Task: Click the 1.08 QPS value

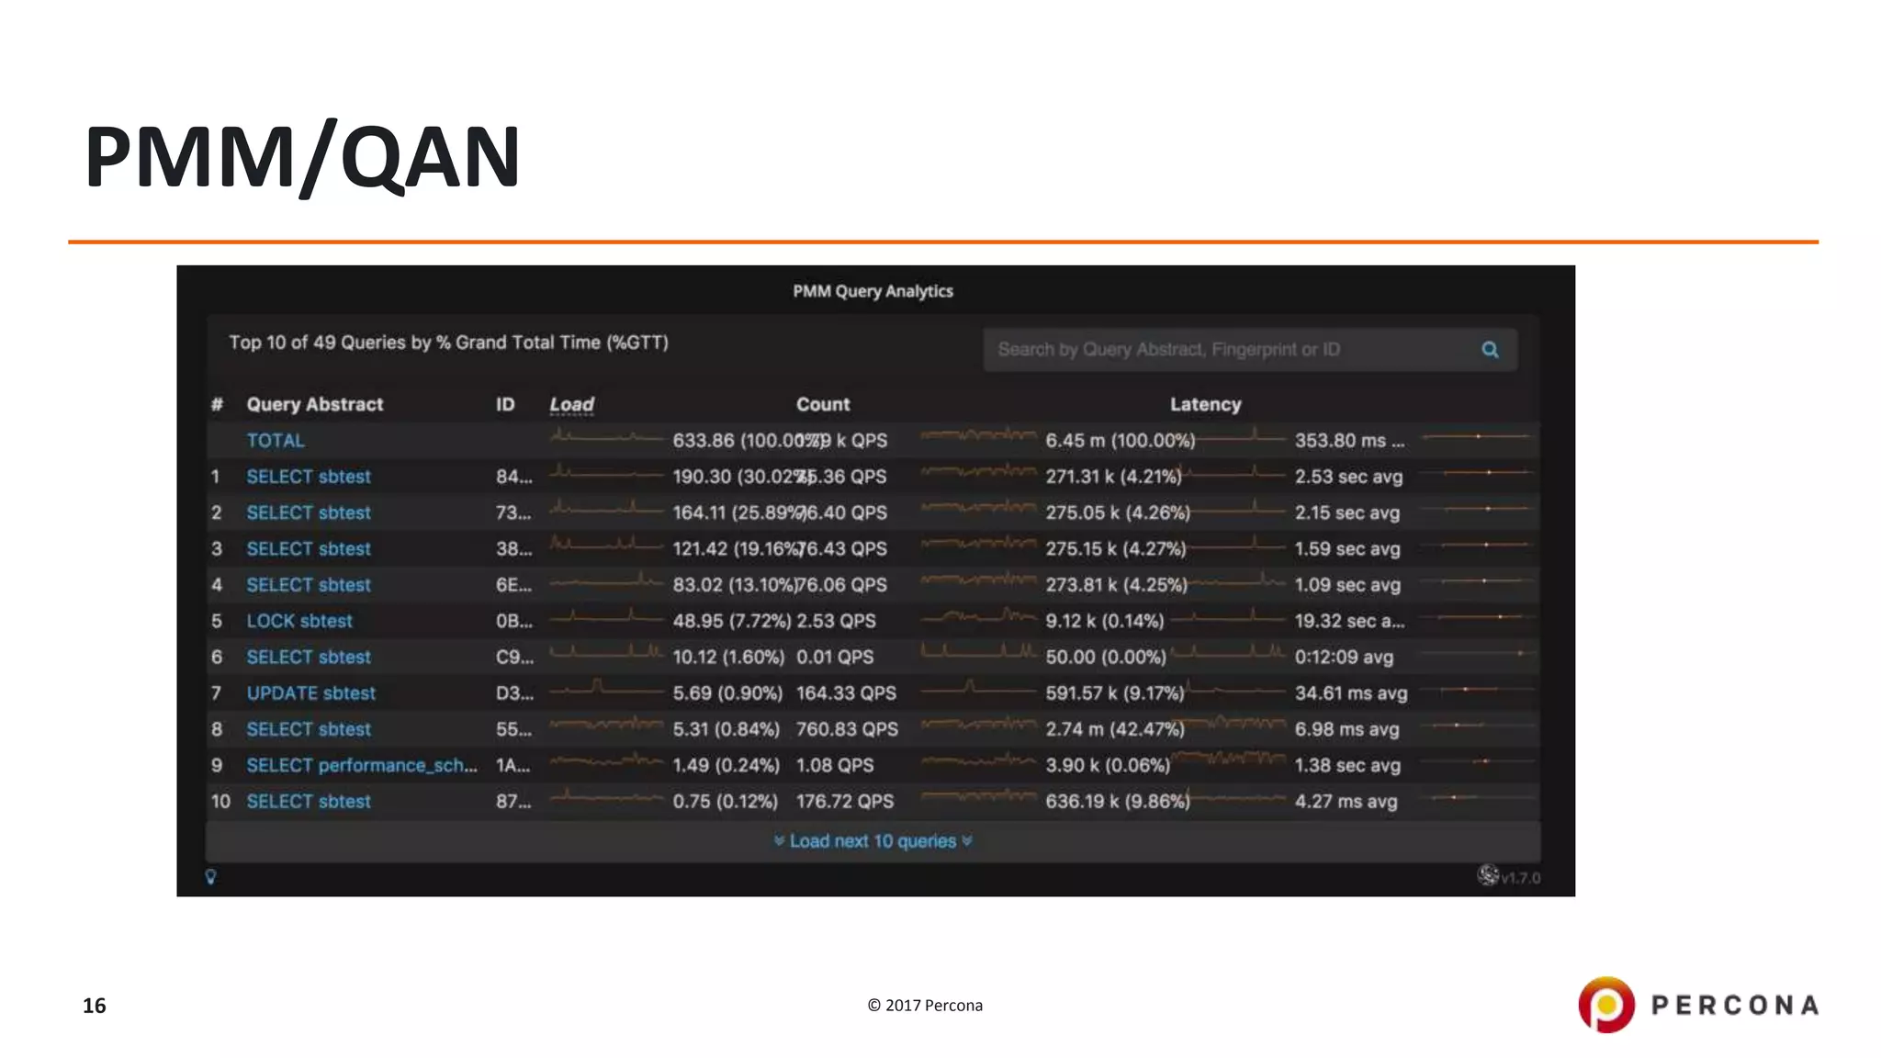Action: [x=835, y=765]
